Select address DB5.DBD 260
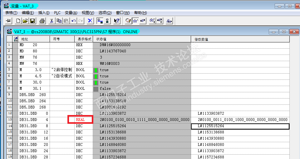The height and width of the screenshot is (159, 300). click(x=34, y=95)
